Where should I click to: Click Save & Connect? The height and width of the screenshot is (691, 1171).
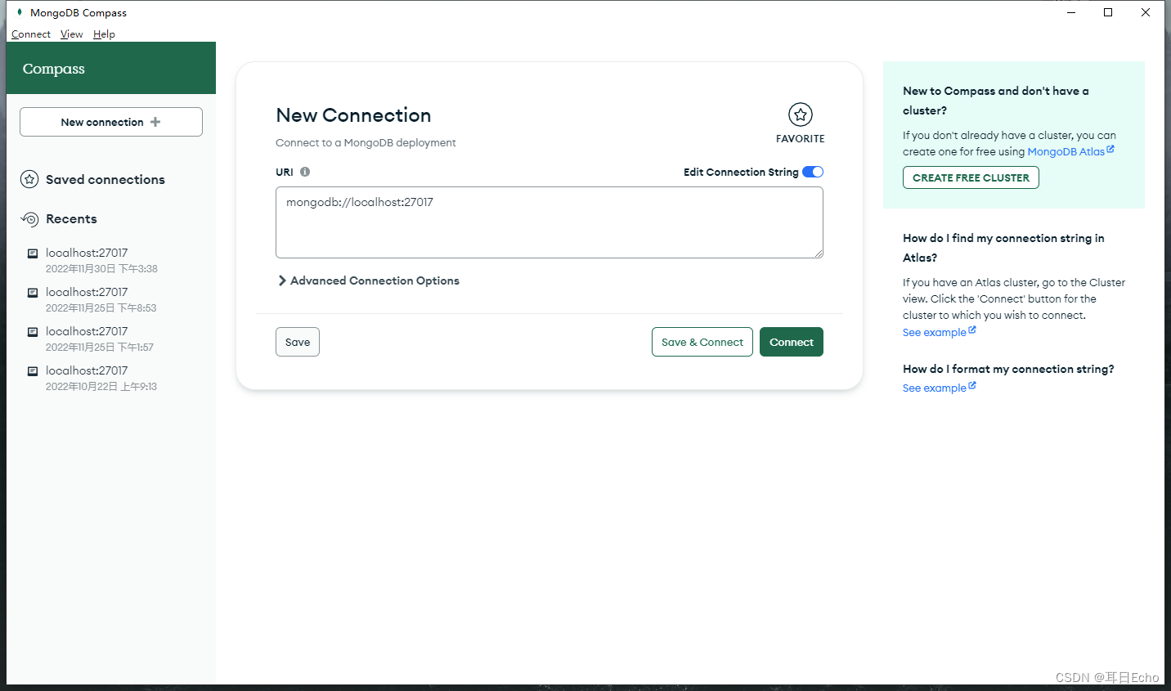tap(702, 342)
